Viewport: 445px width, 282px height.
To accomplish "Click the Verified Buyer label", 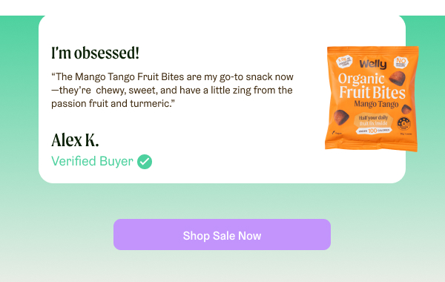I will (92, 161).
